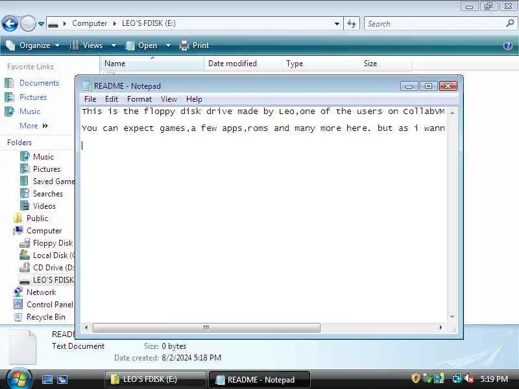Sort by the Name column header
Image resolution: width=519 pixels, height=389 pixels.
click(x=152, y=64)
